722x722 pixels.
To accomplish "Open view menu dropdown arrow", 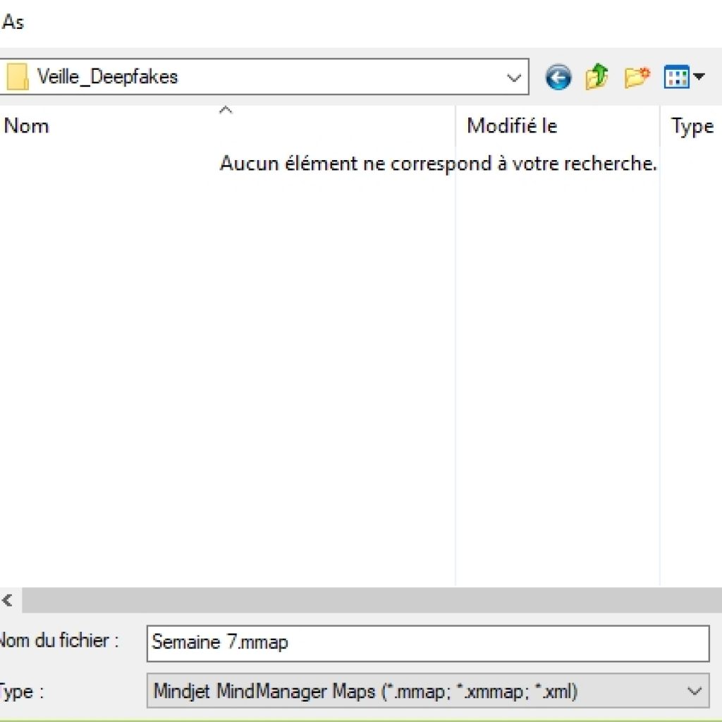I will (699, 76).
